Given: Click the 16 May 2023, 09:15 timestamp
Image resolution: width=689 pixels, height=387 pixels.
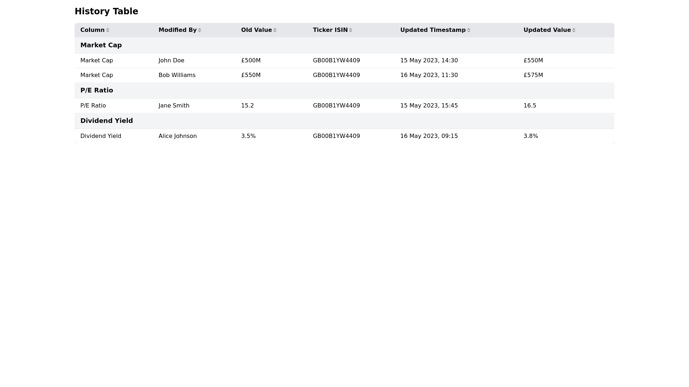Looking at the screenshot, I should [x=429, y=136].
